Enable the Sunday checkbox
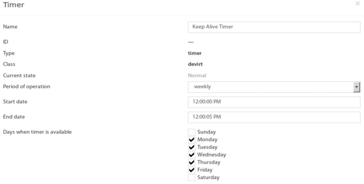Viewport: 364px width, 184px height. 192,132
